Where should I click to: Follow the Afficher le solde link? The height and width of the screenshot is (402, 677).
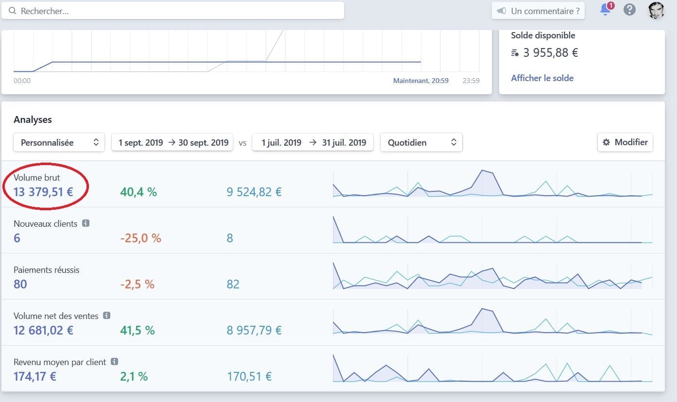tap(542, 78)
